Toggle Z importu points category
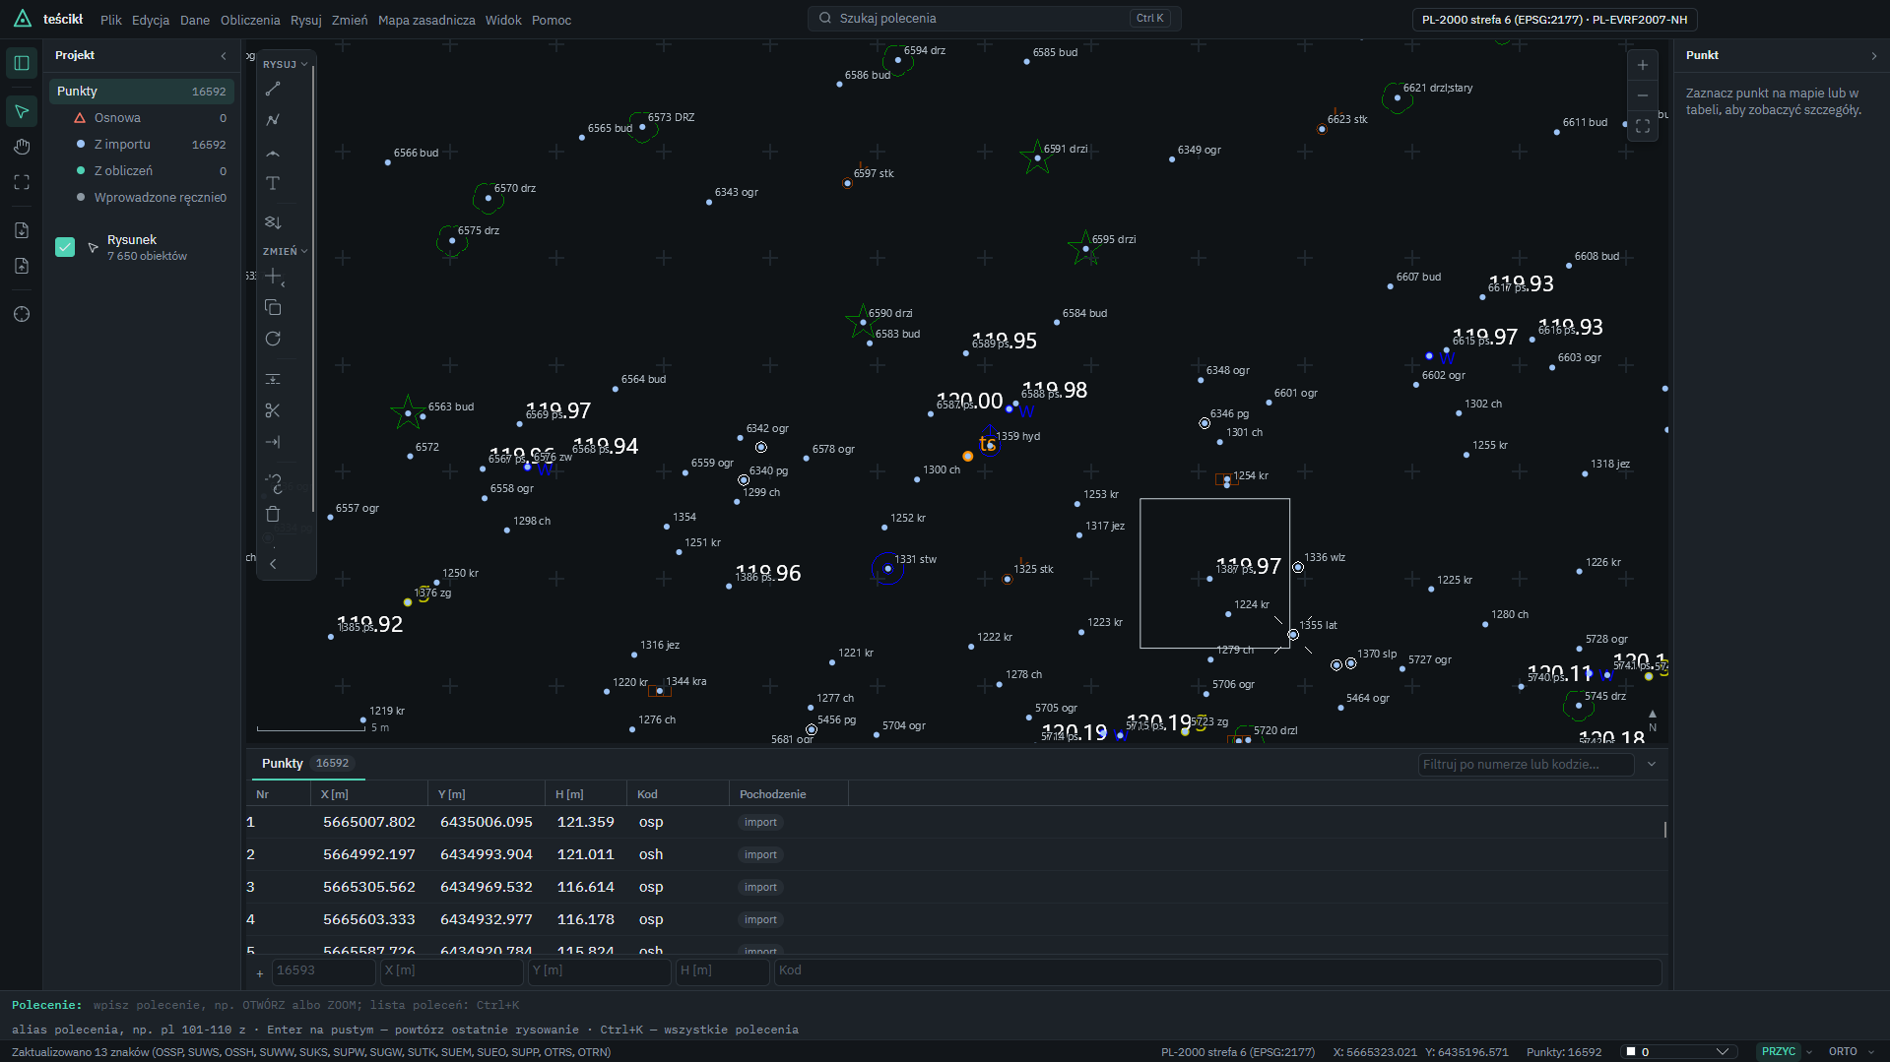Screen dimensions: 1890x1062 (x=142, y=145)
